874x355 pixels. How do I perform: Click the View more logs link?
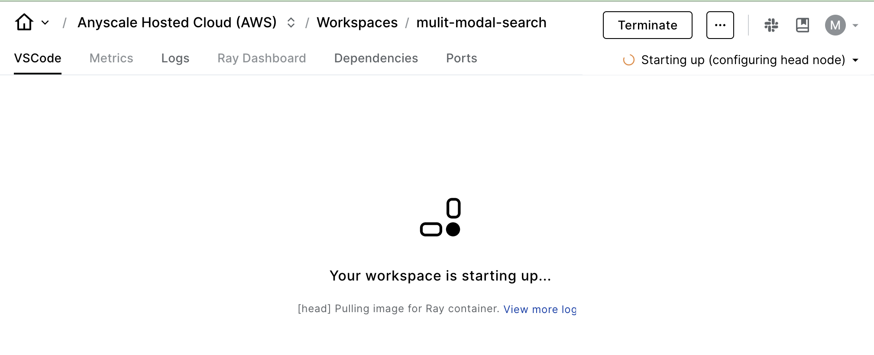pyautogui.click(x=540, y=310)
